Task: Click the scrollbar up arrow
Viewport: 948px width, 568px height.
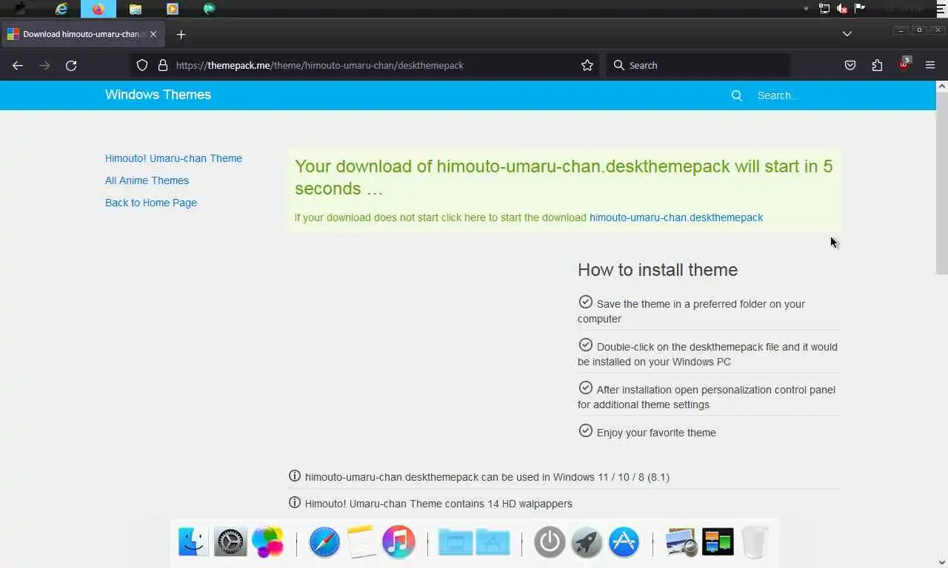Action: (x=942, y=87)
